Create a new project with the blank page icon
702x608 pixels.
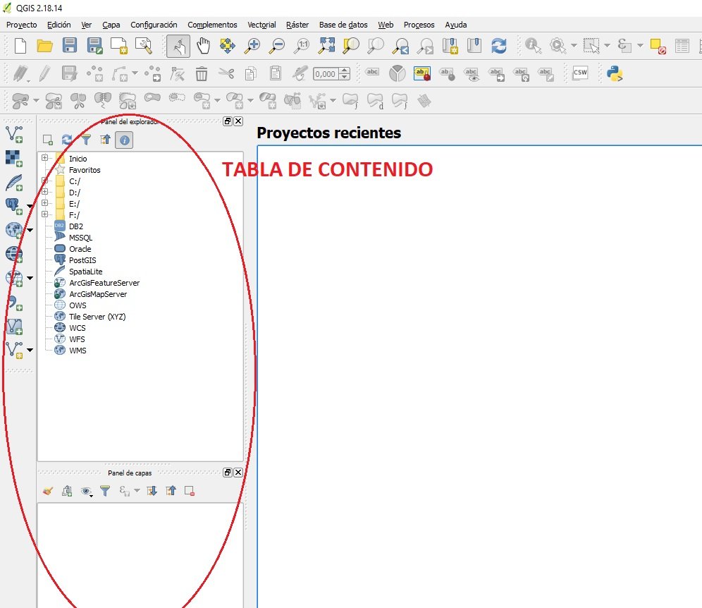[x=20, y=46]
